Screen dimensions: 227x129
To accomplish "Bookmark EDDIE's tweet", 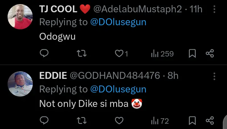I will click(192, 120).
